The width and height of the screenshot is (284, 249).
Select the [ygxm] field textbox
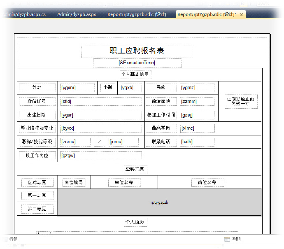coord(77,88)
